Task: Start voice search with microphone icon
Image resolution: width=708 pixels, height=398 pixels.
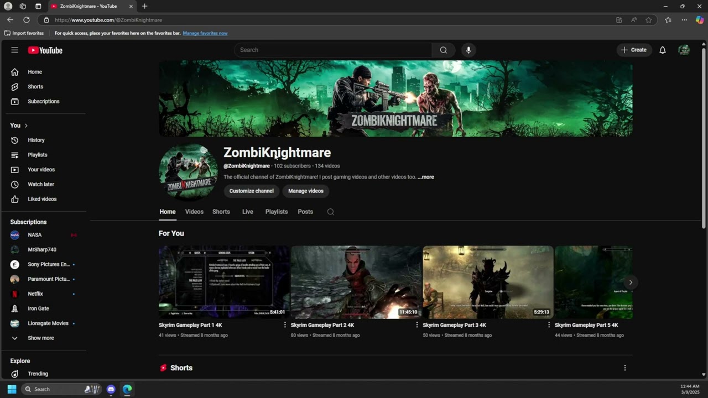Action: pyautogui.click(x=468, y=50)
